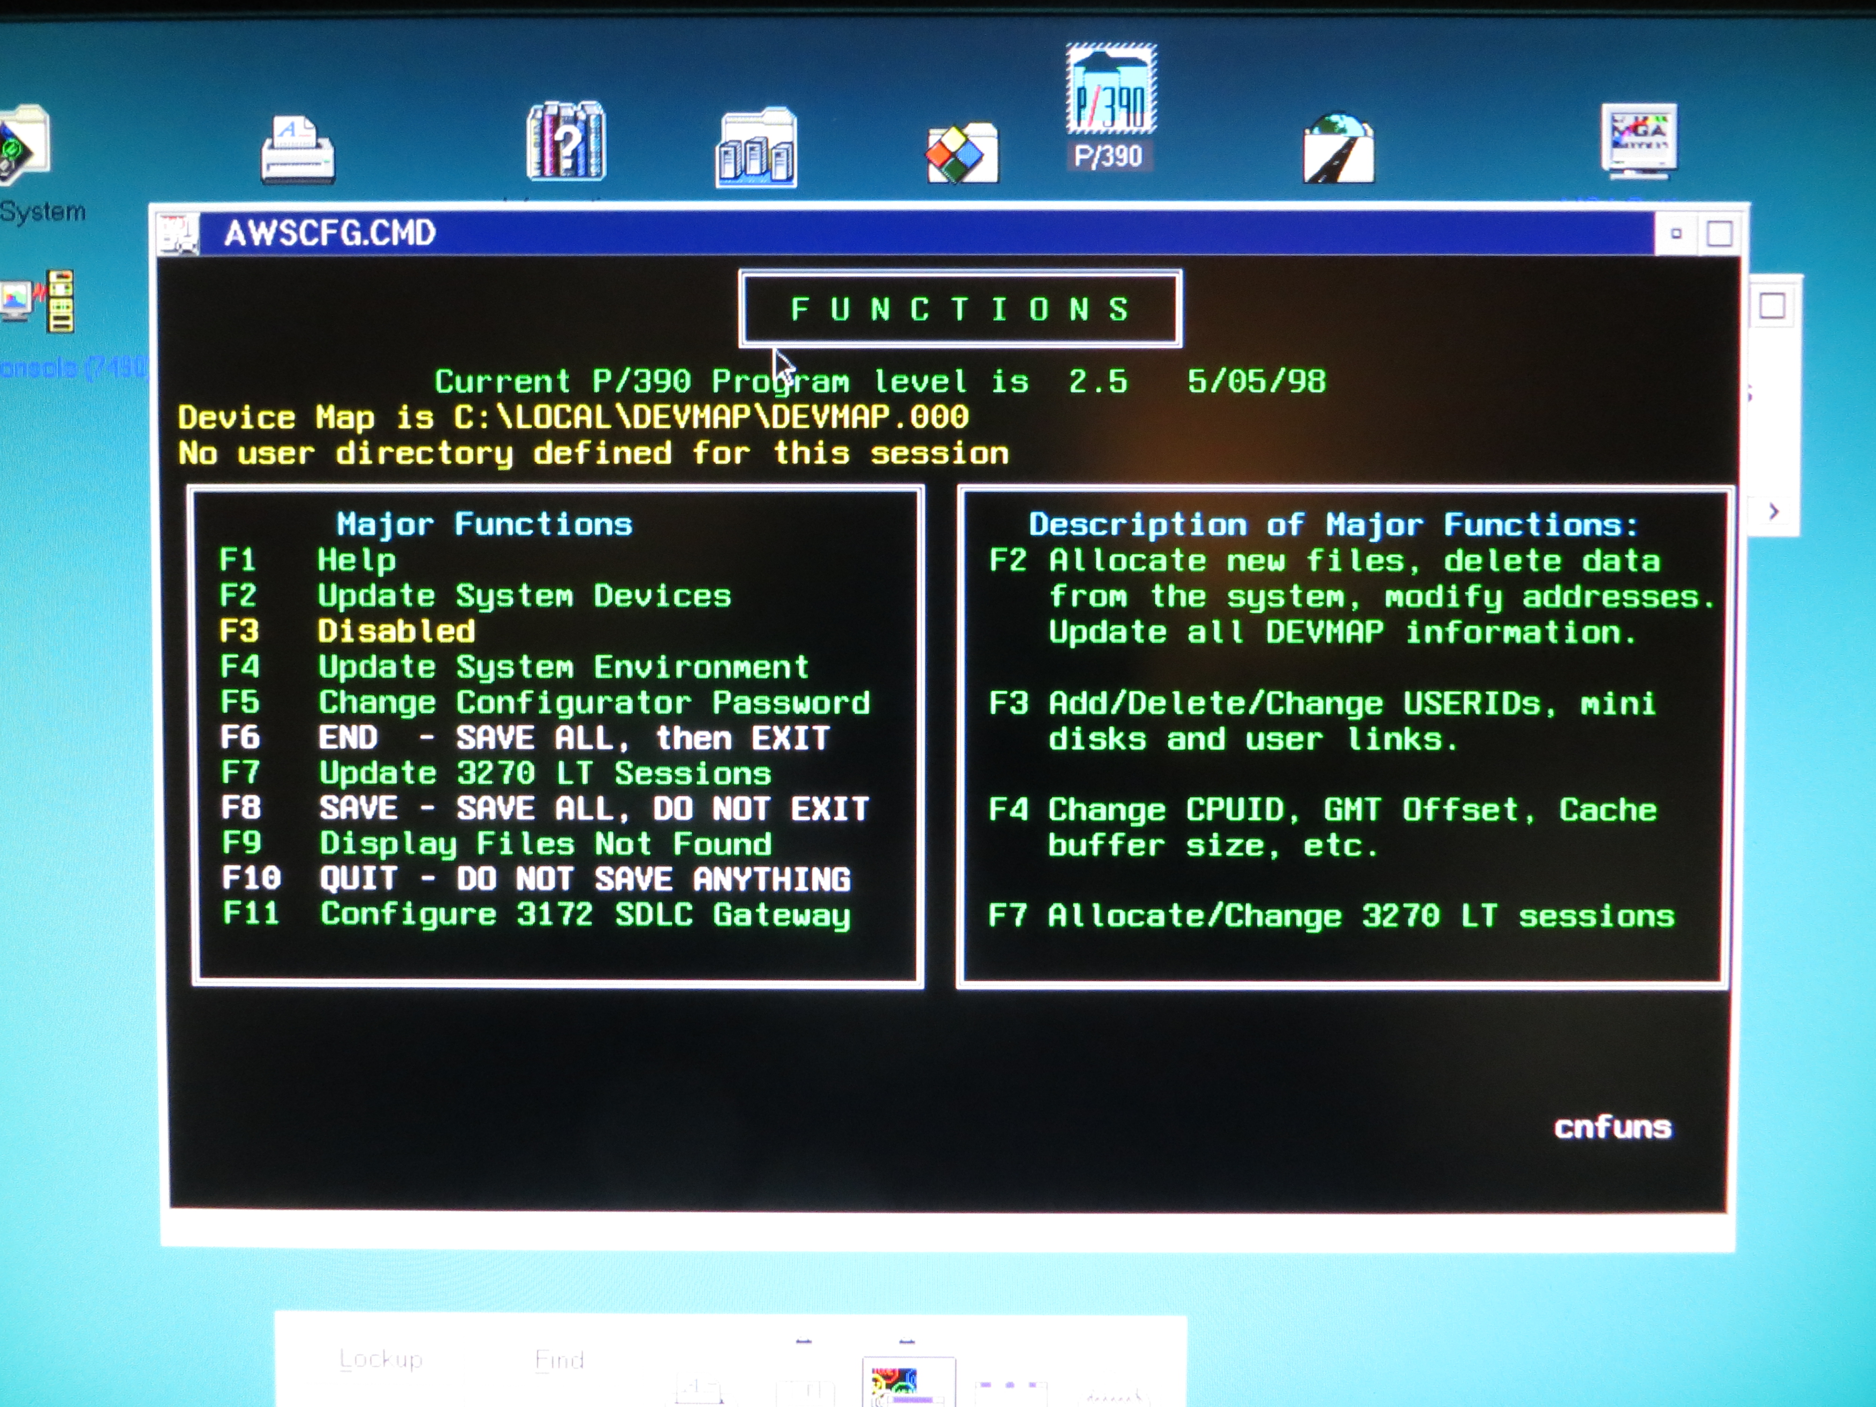The image size is (1876, 1407).
Task: Open the drawer above the colorful LaunchPad icon
Action: pos(907,1343)
